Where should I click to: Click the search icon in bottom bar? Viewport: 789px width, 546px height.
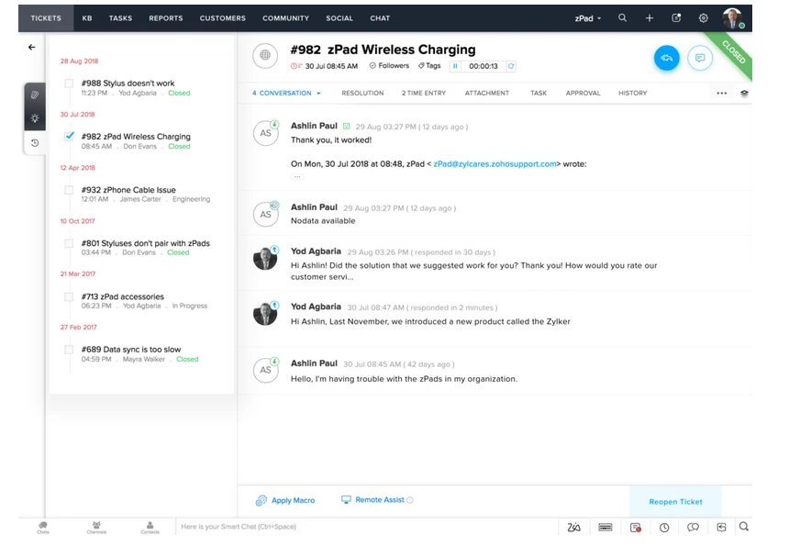click(x=744, y=527)
